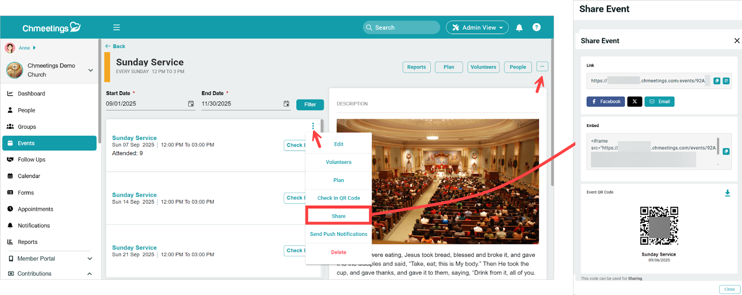Expand the Chmeetings Demo Church selector

point(90,70)
